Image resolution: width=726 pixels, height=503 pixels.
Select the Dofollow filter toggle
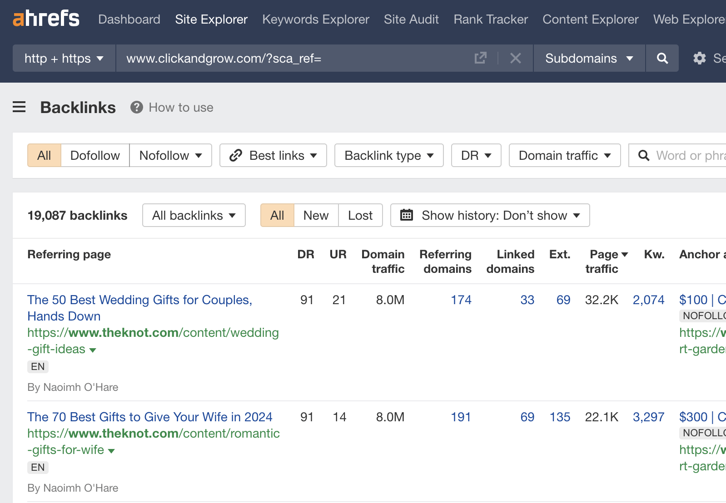pos(95,155)
